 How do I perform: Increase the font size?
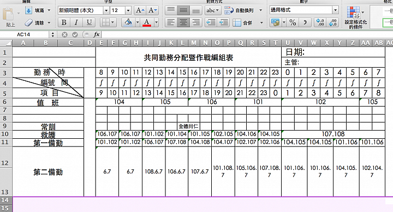pyautogui.click(x=140, y=10)
